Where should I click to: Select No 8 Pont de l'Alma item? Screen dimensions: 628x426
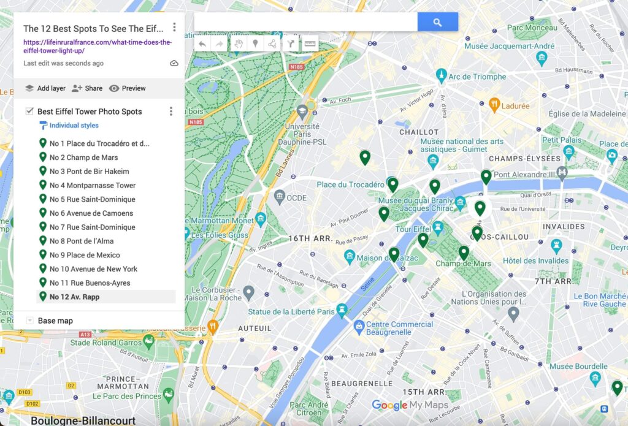tap(105, 241)
